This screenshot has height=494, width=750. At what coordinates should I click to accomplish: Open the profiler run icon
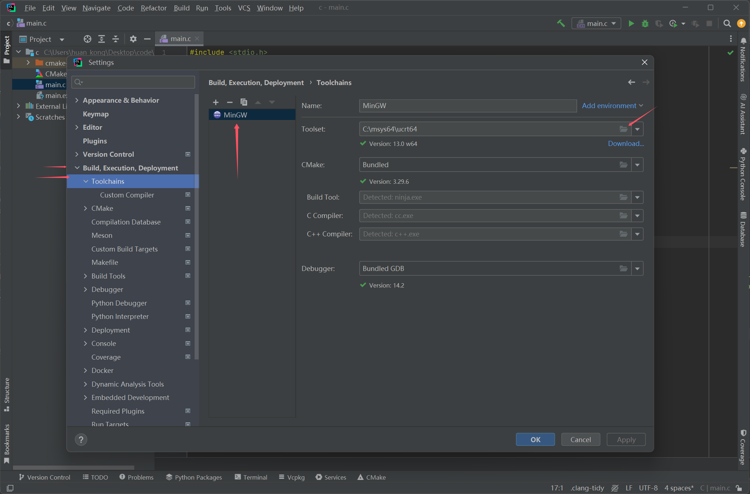coord(673,23)
